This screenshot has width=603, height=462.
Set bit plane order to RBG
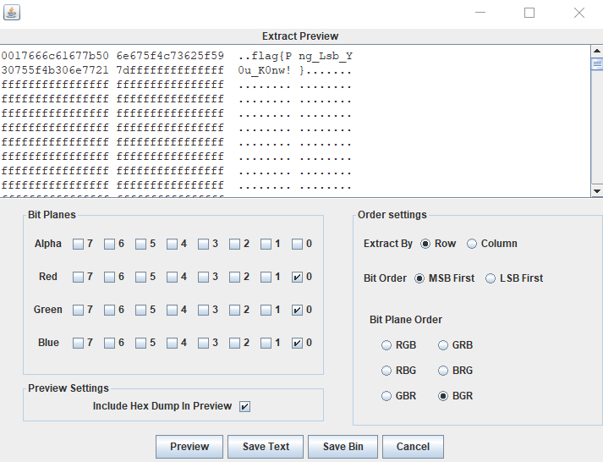pos(386,371)
